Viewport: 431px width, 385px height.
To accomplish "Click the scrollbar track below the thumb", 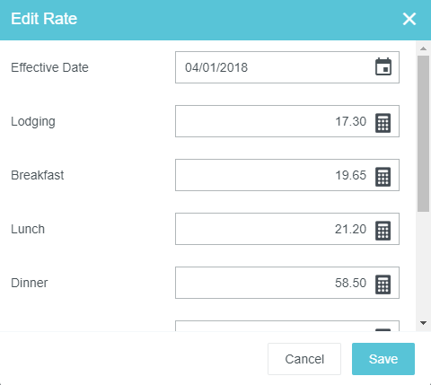I will [x=423, y=265].
